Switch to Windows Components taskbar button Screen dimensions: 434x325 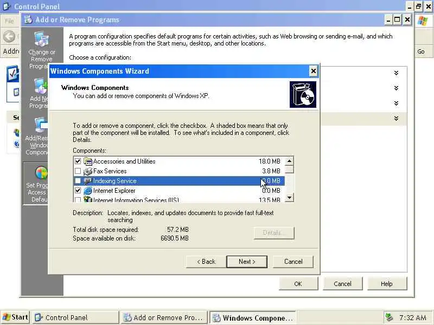[252, 317]
